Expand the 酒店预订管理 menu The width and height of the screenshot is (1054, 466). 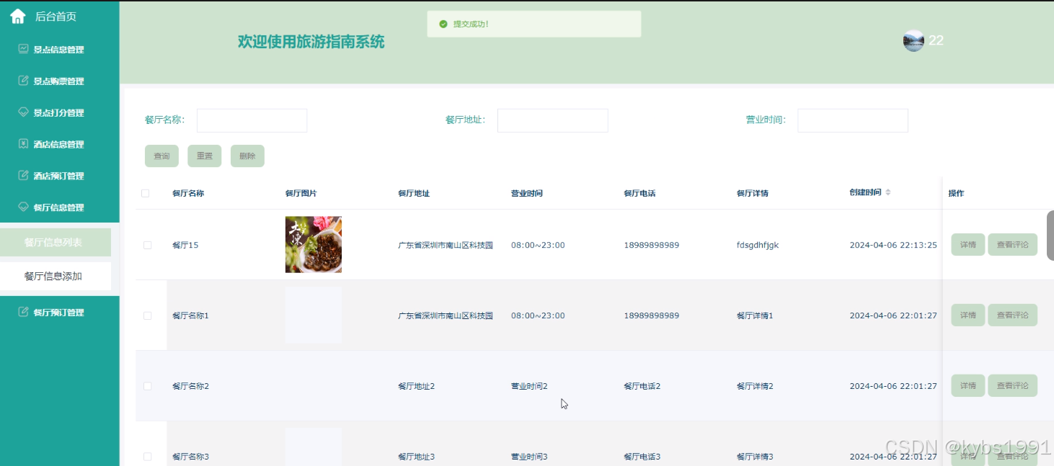[60, 175]
